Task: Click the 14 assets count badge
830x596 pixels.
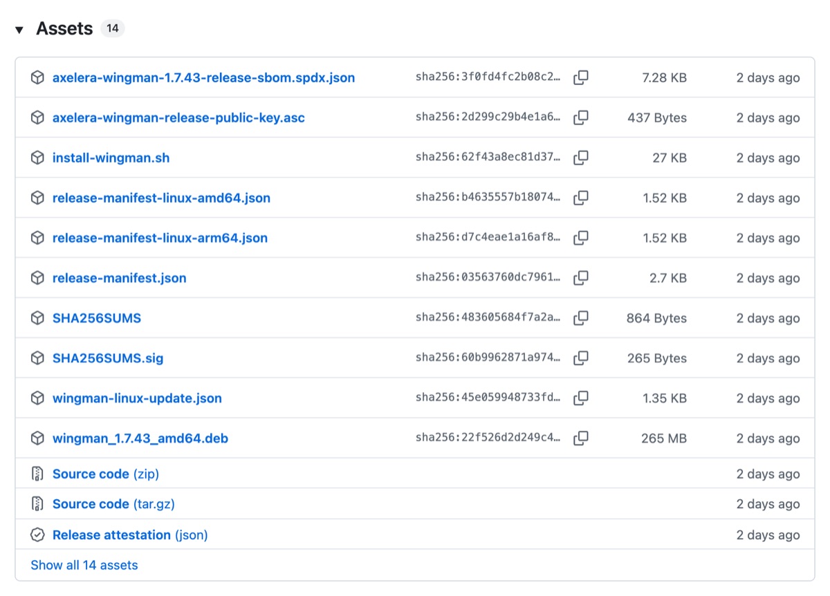Action: (112, 28)
